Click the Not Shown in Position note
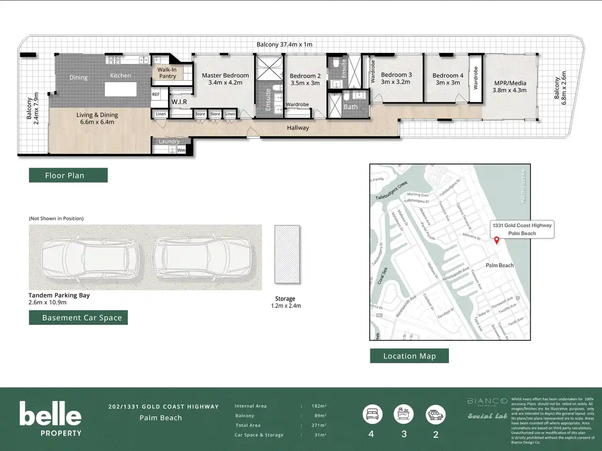Viewport: 602px width, 451px height. click(56, 218)
